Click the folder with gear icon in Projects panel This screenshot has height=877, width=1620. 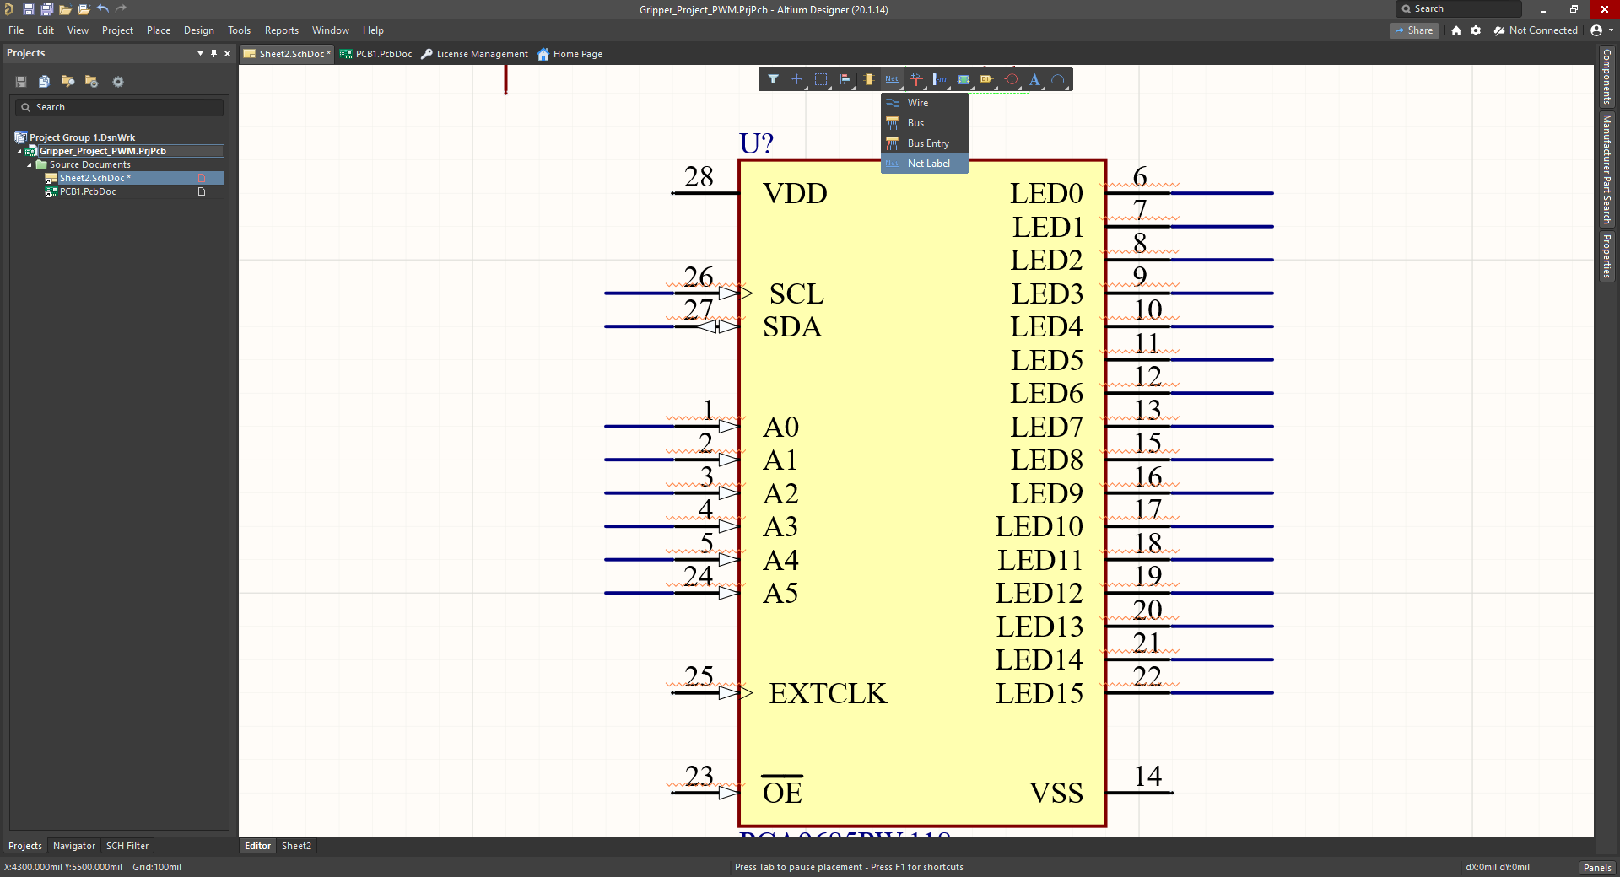[92, 82]
